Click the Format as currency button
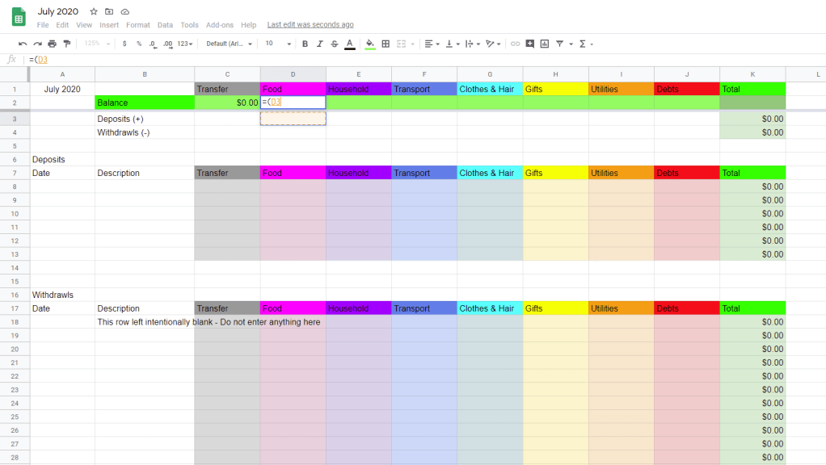This screenshot has width=826, height=465. point(124,44)
